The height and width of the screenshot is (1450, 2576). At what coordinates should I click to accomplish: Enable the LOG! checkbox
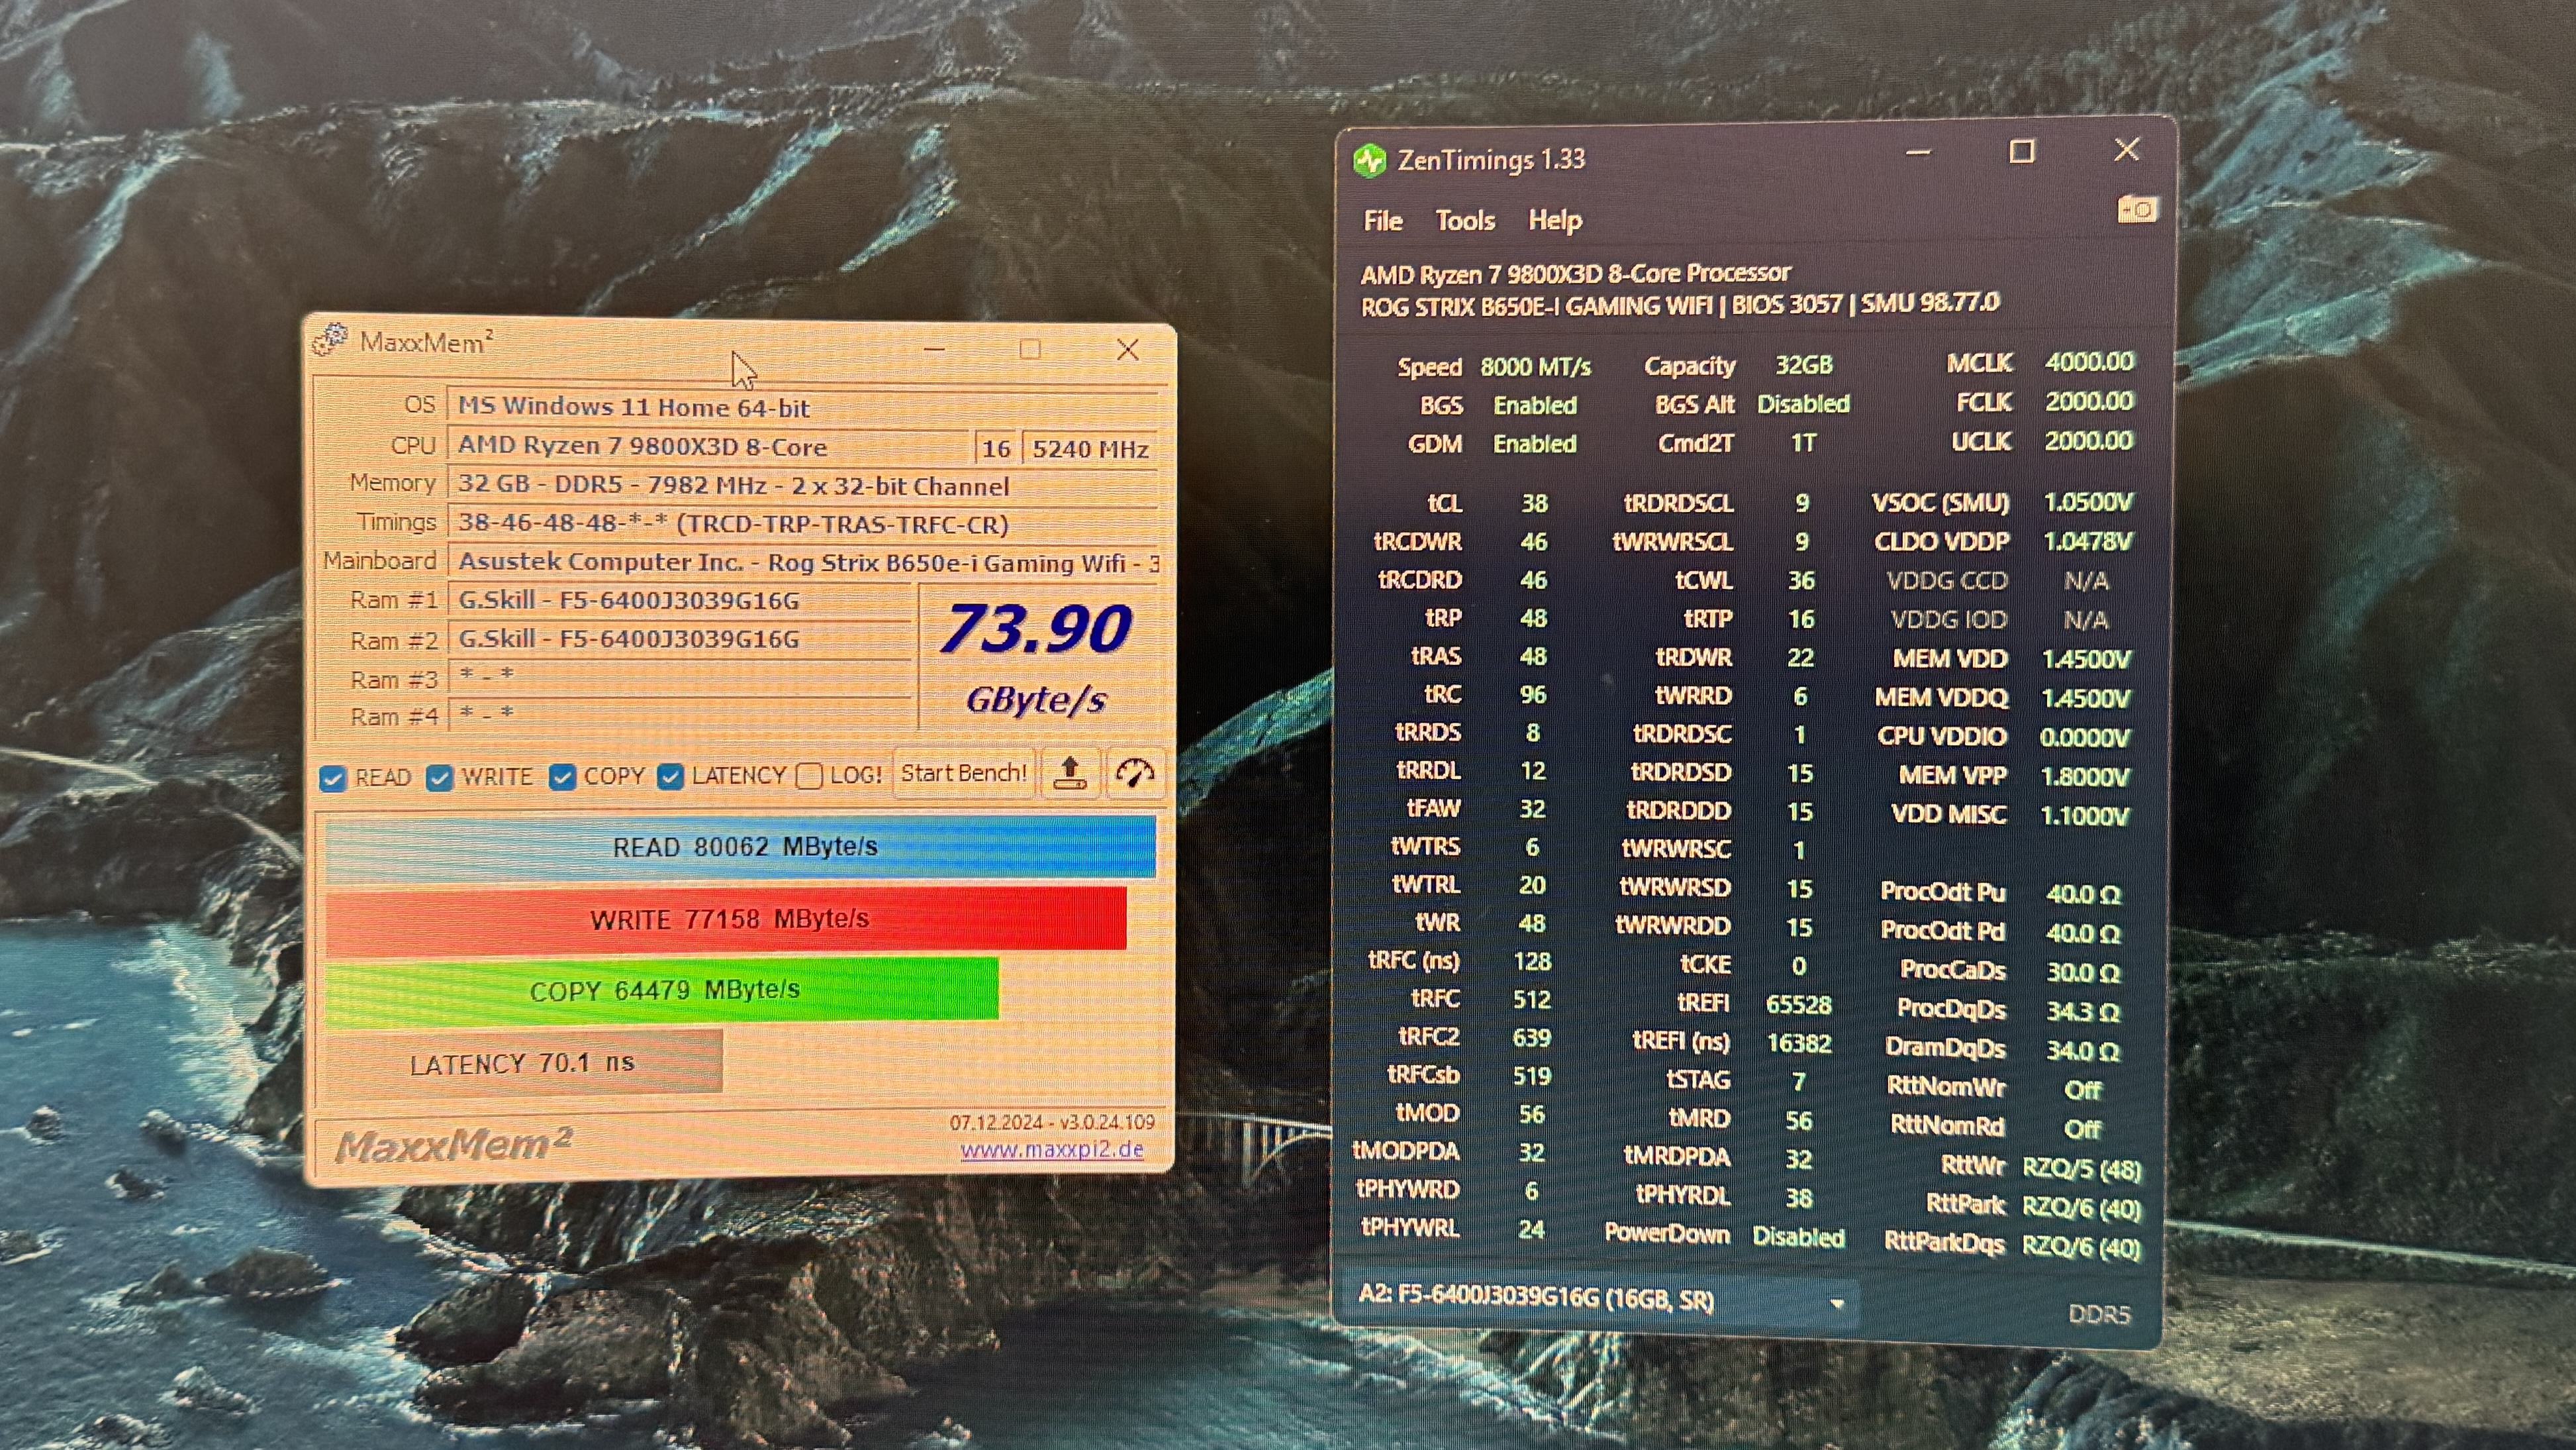809,776
